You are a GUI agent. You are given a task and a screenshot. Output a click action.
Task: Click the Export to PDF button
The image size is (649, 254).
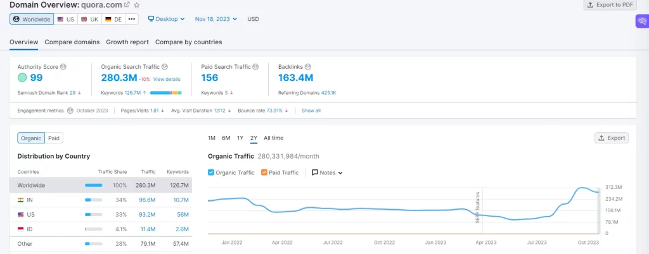point(610,5)
